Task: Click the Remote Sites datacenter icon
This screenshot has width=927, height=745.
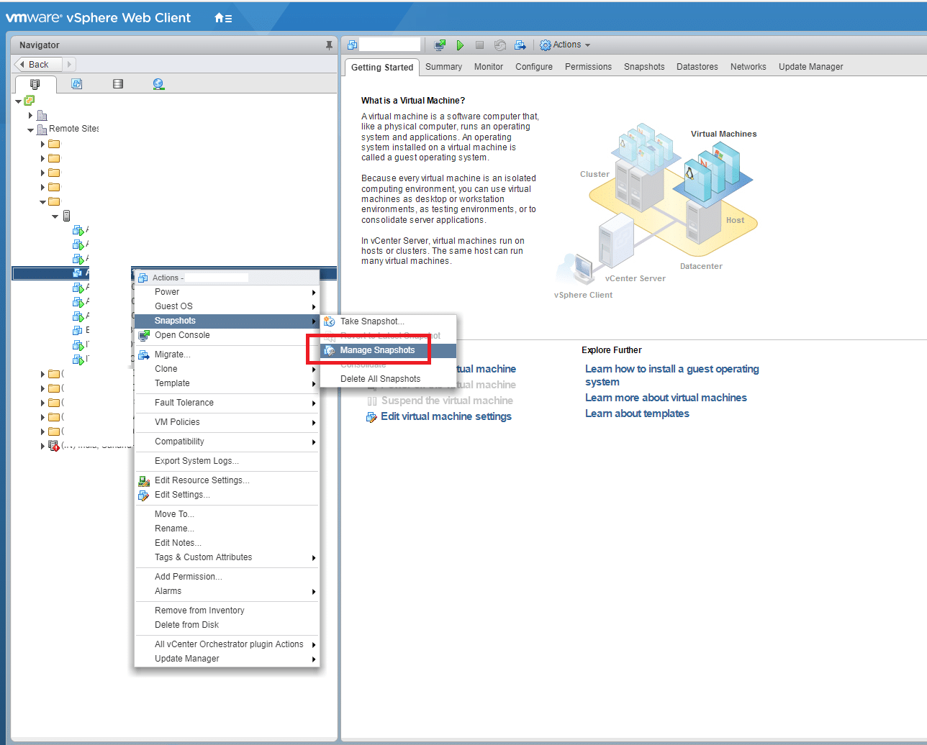Action: click(42, 129)
